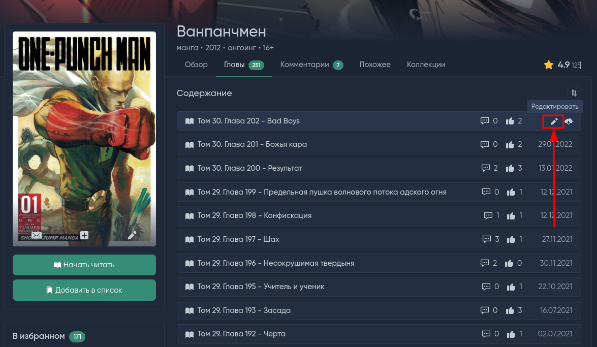Click book icon of chapter 202 row
597x347 pixels.
189,121
